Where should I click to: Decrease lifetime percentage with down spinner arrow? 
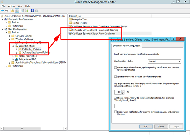123,93
